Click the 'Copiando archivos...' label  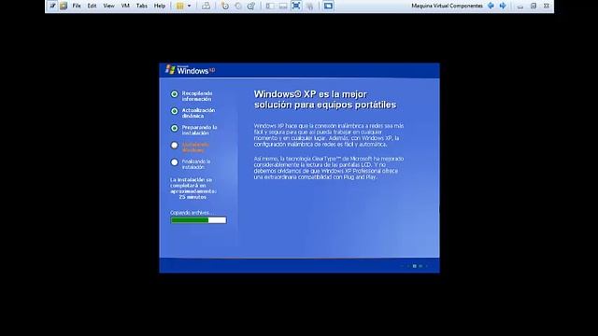coord(190,213)
